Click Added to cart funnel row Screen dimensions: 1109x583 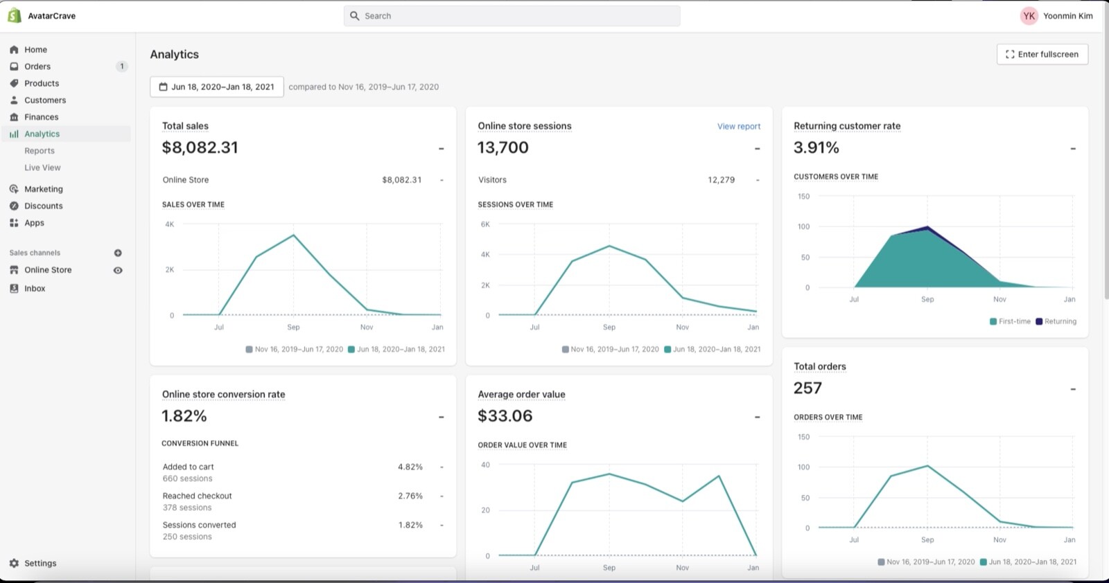click(x=303, y=473)
